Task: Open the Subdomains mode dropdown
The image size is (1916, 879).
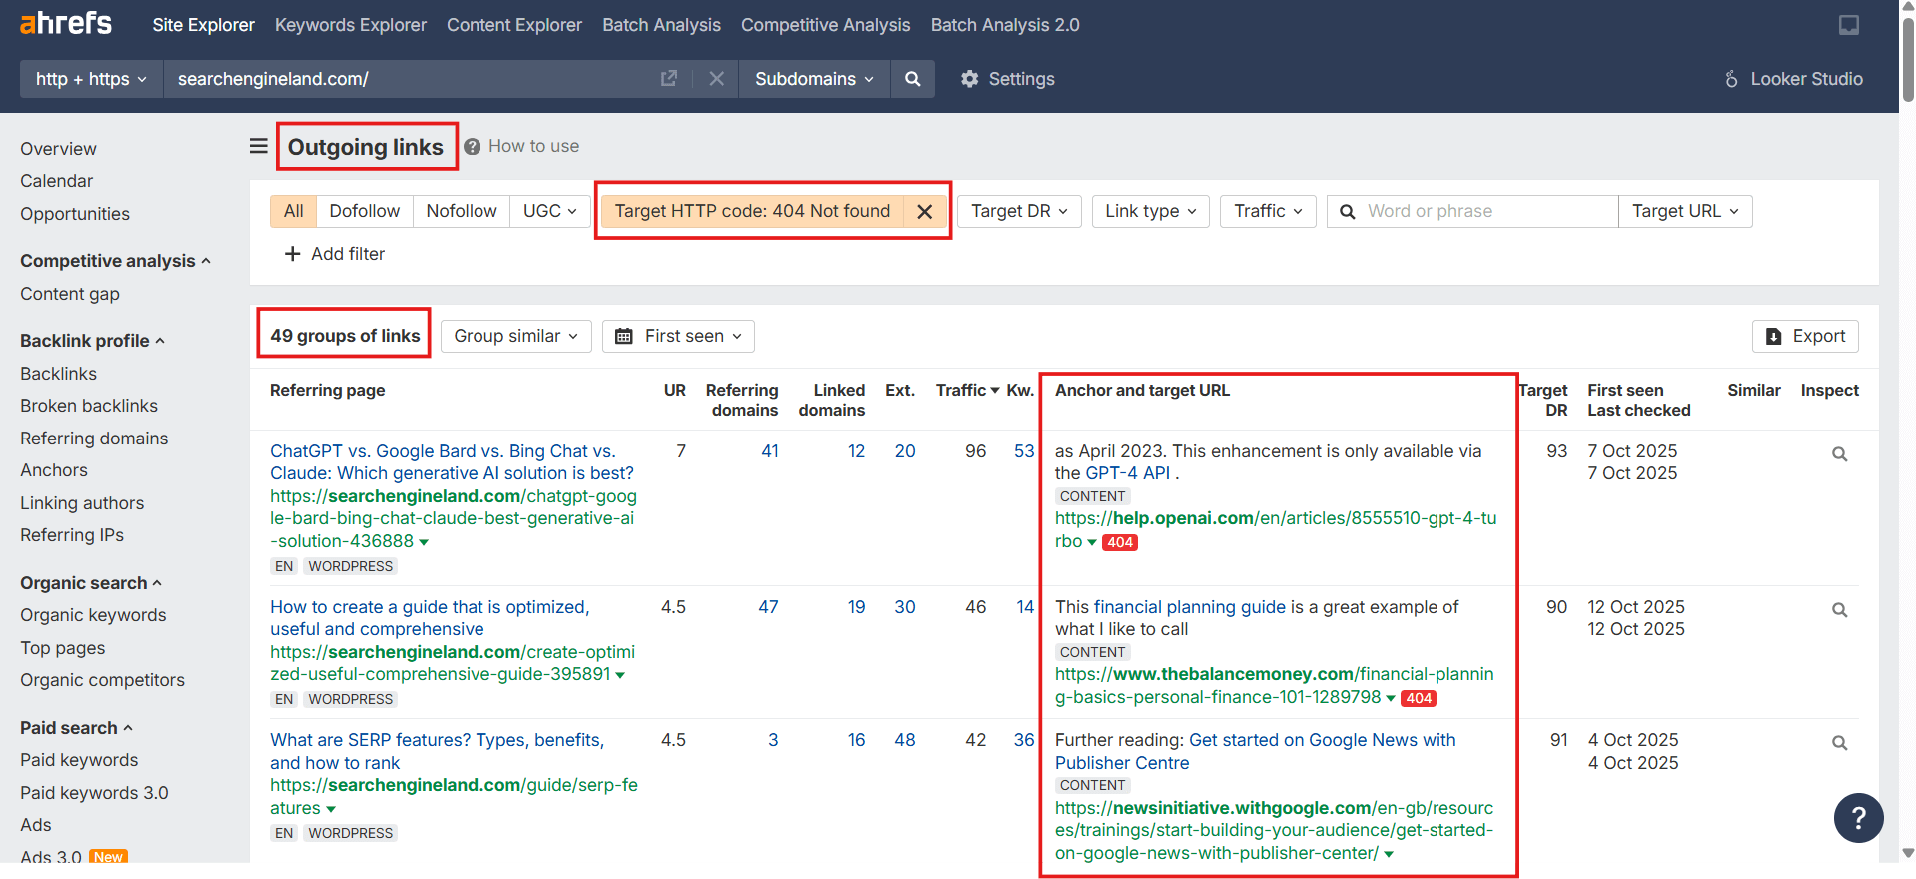Action: (814, 78)
